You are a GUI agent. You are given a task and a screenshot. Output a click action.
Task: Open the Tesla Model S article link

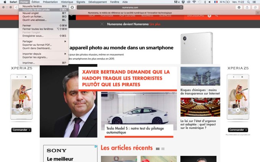pyautogui.click(x=135, y=130)
